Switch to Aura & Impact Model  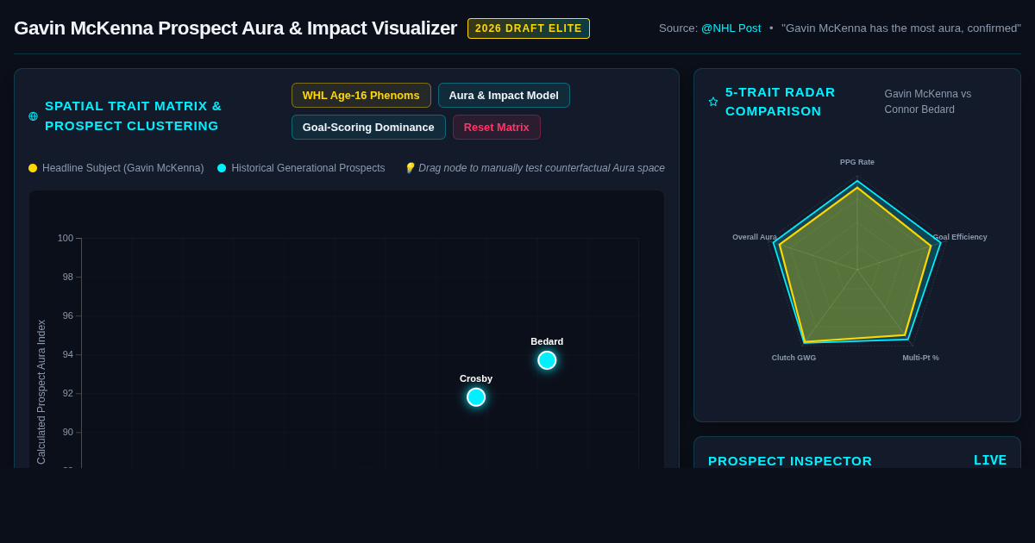(504, 96)
